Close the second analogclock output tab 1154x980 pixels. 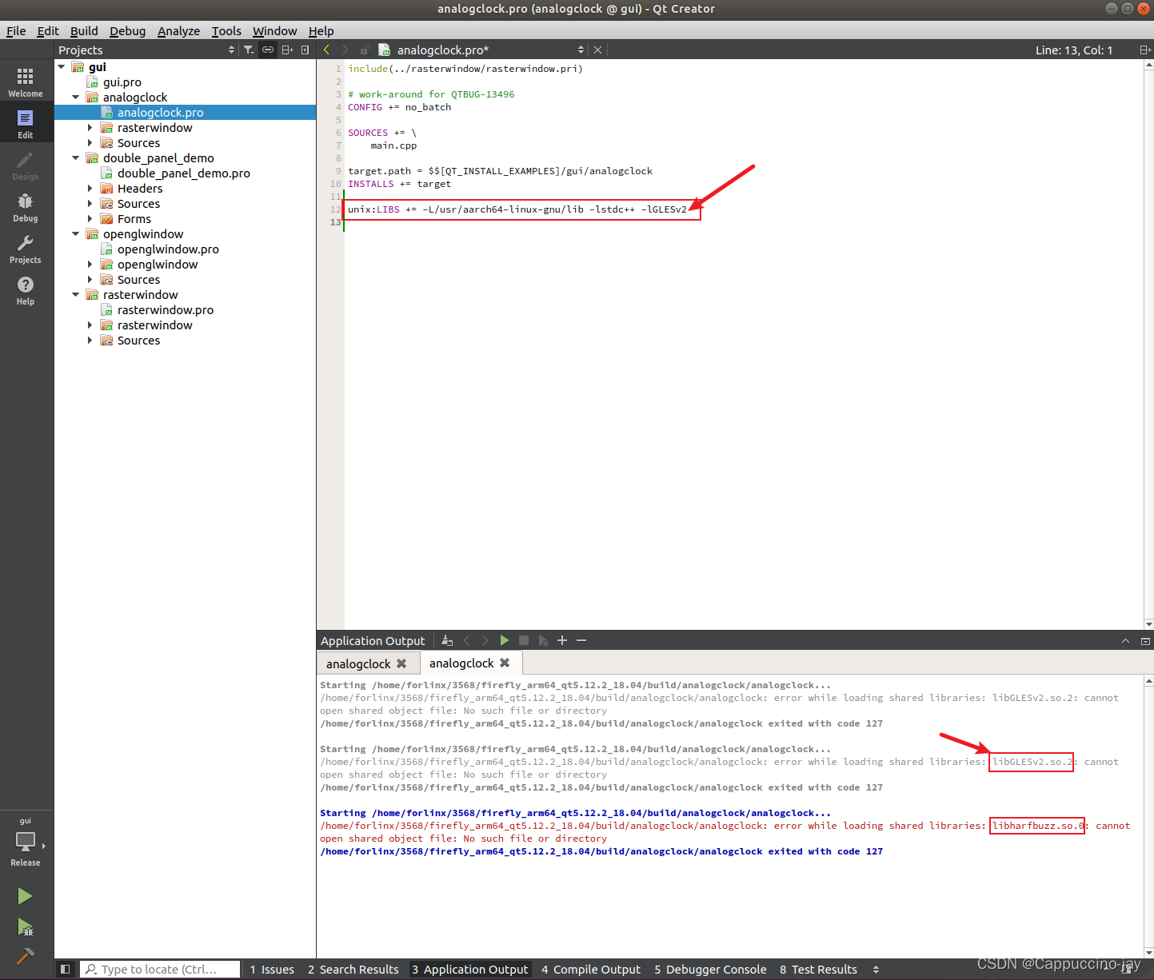(505, 663)
